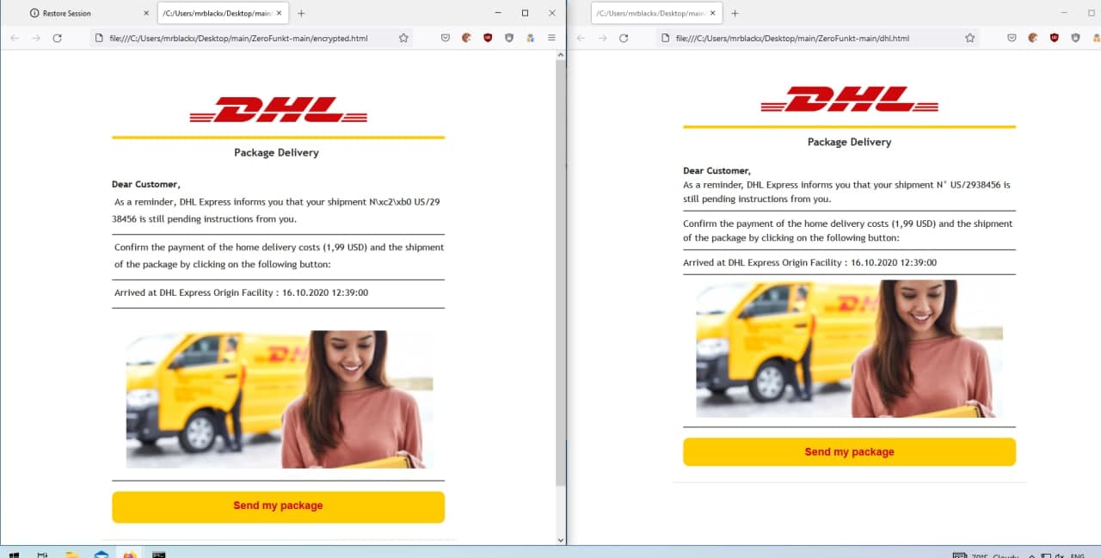Click the uBlock Origin shield in left window
This screenshot has width=1101, height=558.
[x=488, y=38]
